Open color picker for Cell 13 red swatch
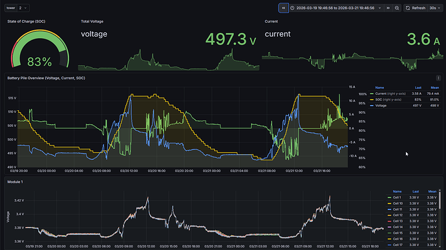 tap(389, 221)
